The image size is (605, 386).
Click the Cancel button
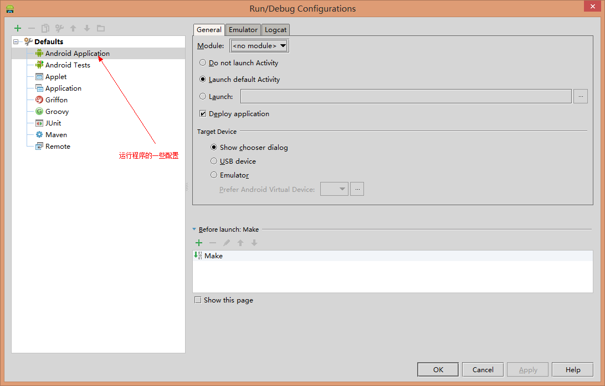coord(483,369)
